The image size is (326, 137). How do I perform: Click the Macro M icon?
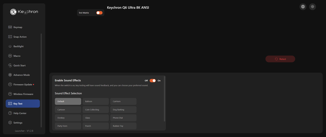(x=10, y=56)
